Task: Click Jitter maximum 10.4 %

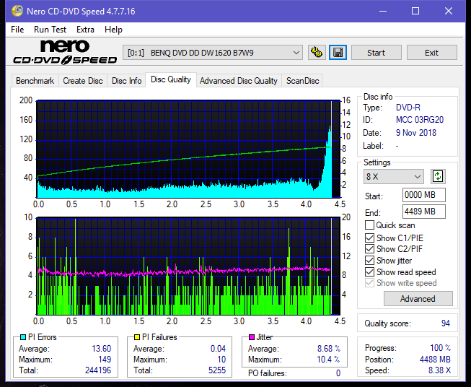Action: tap(329, 360)
